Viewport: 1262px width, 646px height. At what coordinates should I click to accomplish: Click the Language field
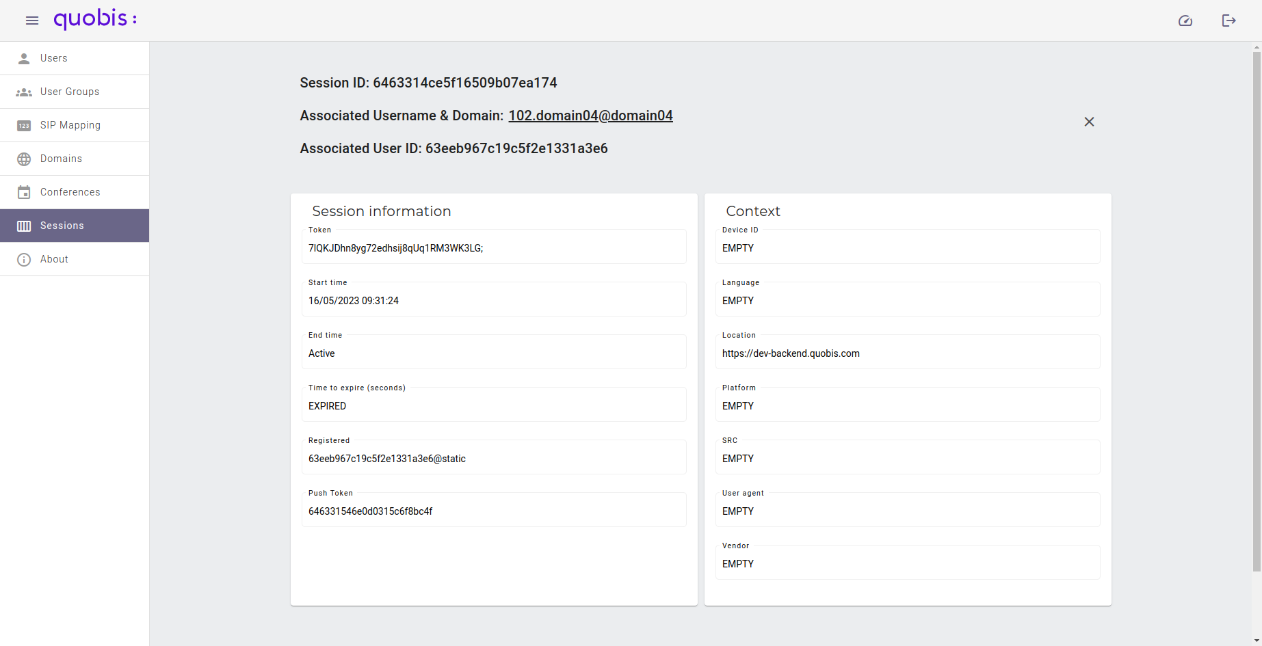(908, 299)
